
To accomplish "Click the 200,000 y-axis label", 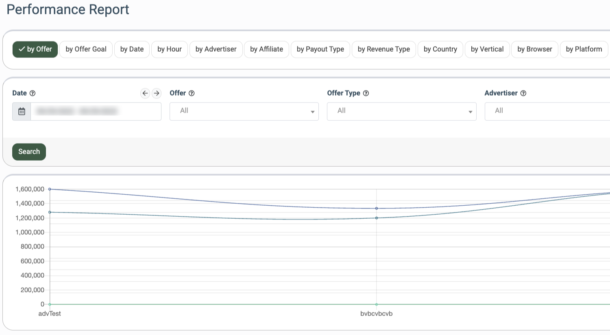I will tap(33, 290).
